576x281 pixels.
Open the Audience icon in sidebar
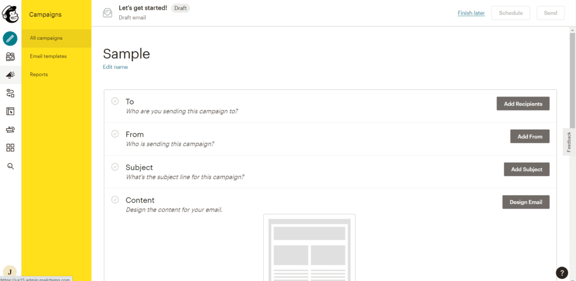coord(10,57)
